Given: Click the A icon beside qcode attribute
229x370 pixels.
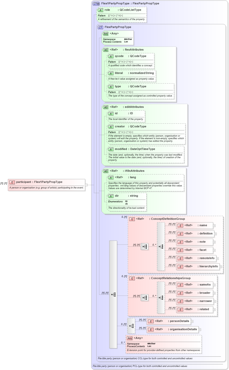Looking at the screenshot, I should pos(111,56).
